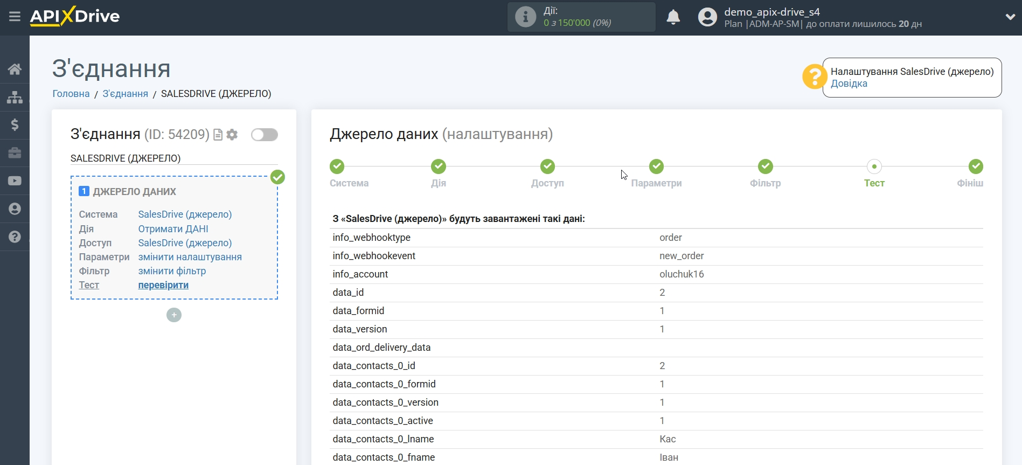Click the SALESDRIVE (ДЖЕРЕЛО) connection name field
1022x465 pixels.
(x=174, y=158)
